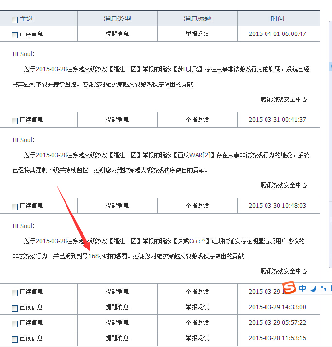
Task: Click the timestamp 2015-03-31 00:41:37
Action: [x=278, y=120]
